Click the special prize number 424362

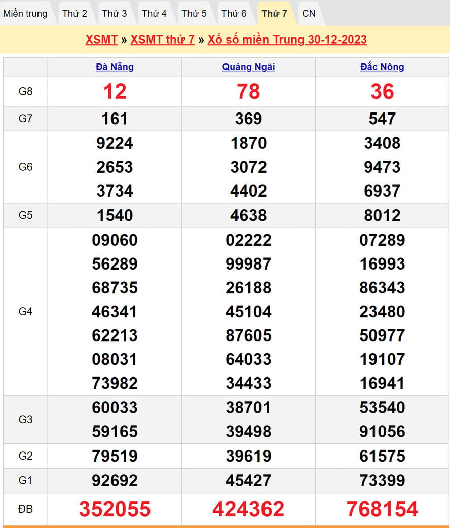click(x=248, y=509)
